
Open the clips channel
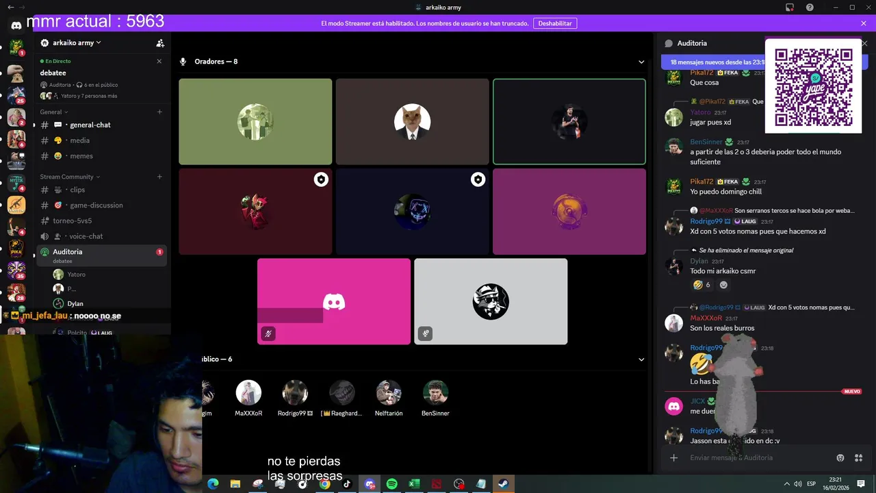pyautogui.click(x=103, y=190)
